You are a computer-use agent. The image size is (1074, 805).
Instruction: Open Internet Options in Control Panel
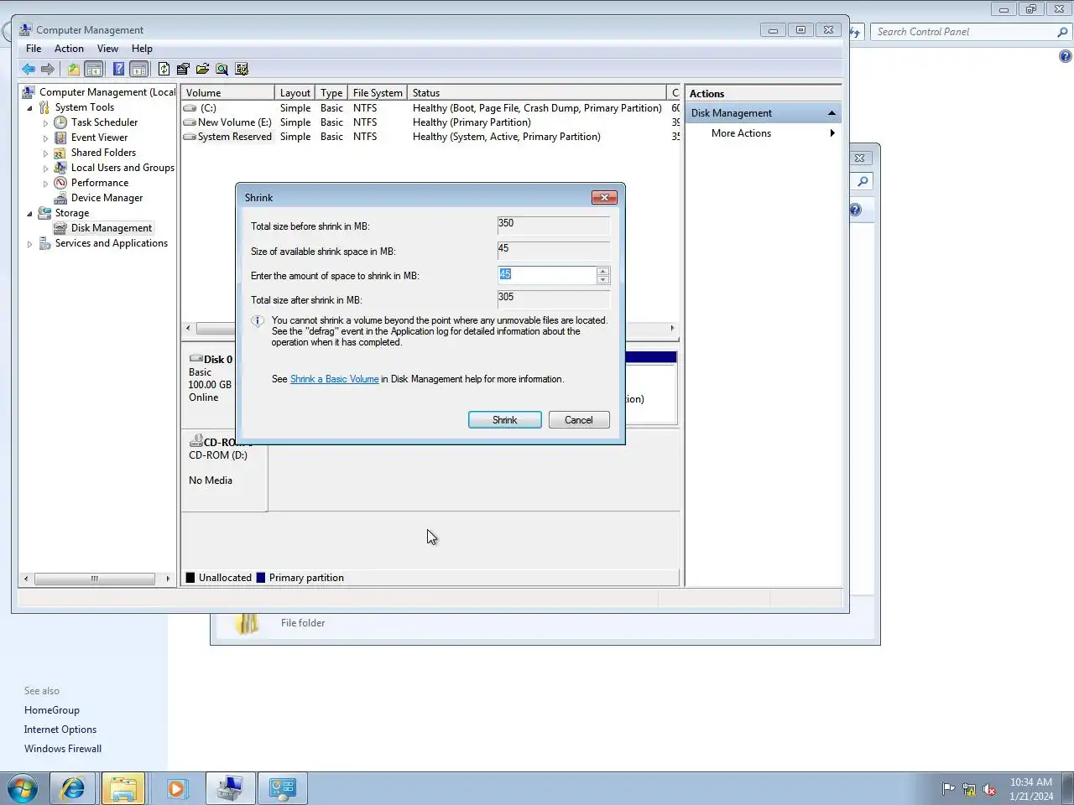point(60,730)
